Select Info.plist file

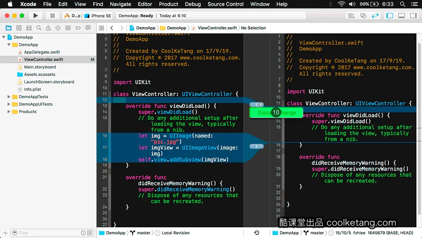point(32,89)
